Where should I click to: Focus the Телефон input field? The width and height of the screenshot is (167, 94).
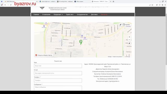tap(58, 80)
